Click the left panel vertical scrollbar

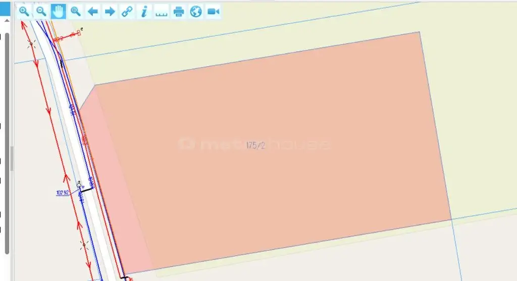coord(7,101)
